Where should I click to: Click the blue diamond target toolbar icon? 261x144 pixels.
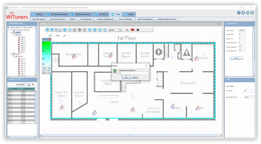click(65, 30)
